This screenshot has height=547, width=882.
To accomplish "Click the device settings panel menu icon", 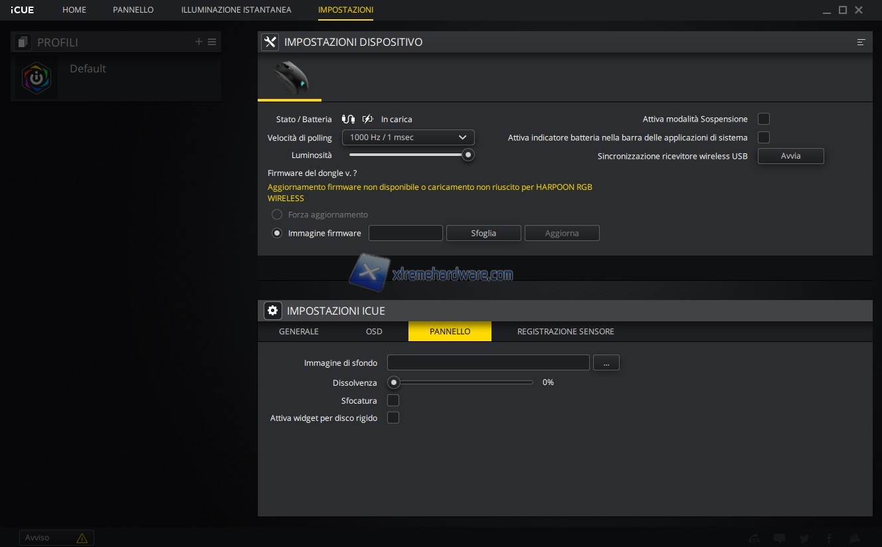I will click(861, 42).
